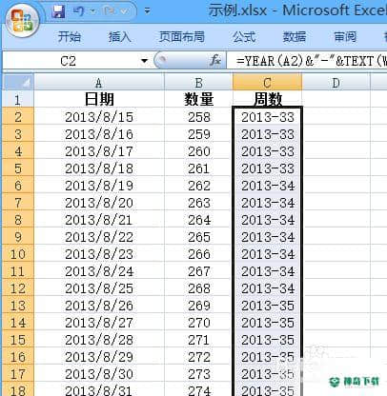Viewport: 387px width, 396px height.
Task: Click quantity cell 265
Action: [198, 237]
